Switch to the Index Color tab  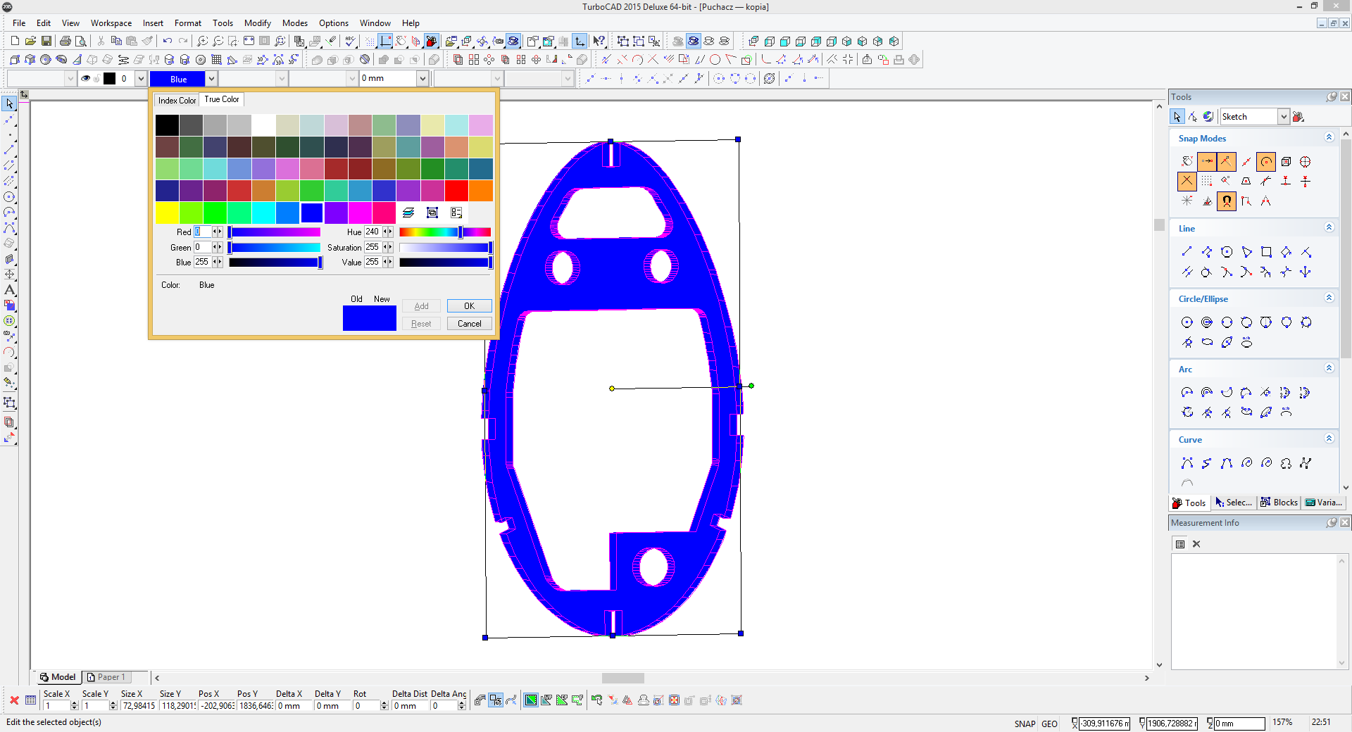pyautogui.click(x=177, y=101)
